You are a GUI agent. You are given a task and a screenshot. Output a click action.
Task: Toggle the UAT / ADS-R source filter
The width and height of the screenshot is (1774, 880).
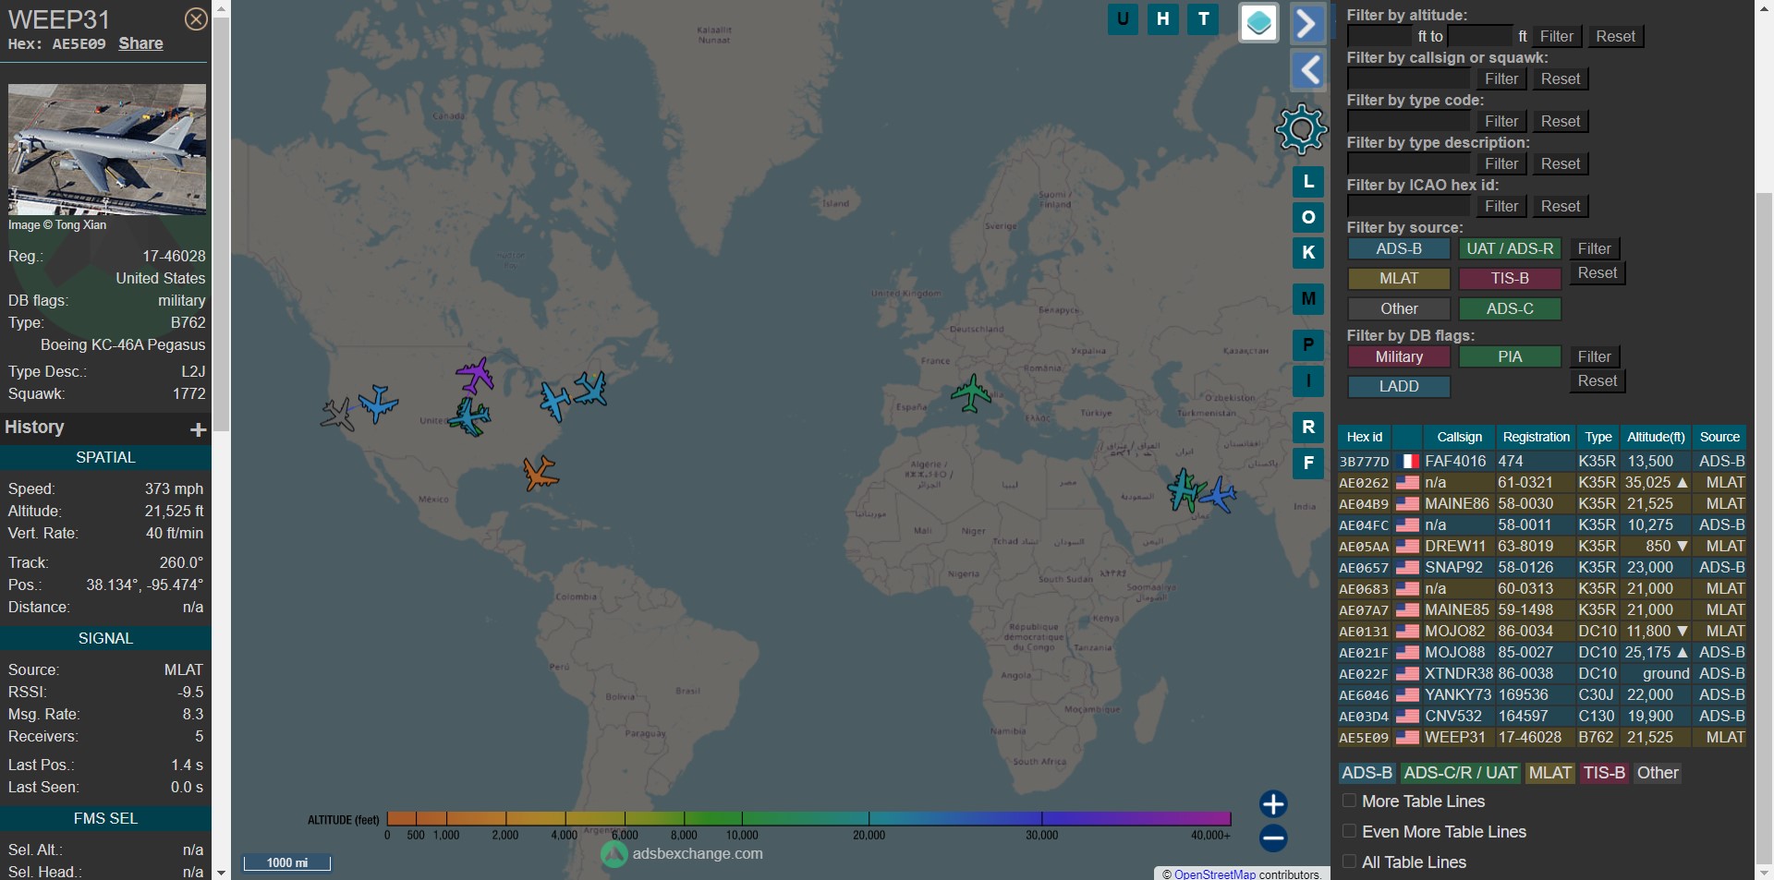coord(1510,249)
